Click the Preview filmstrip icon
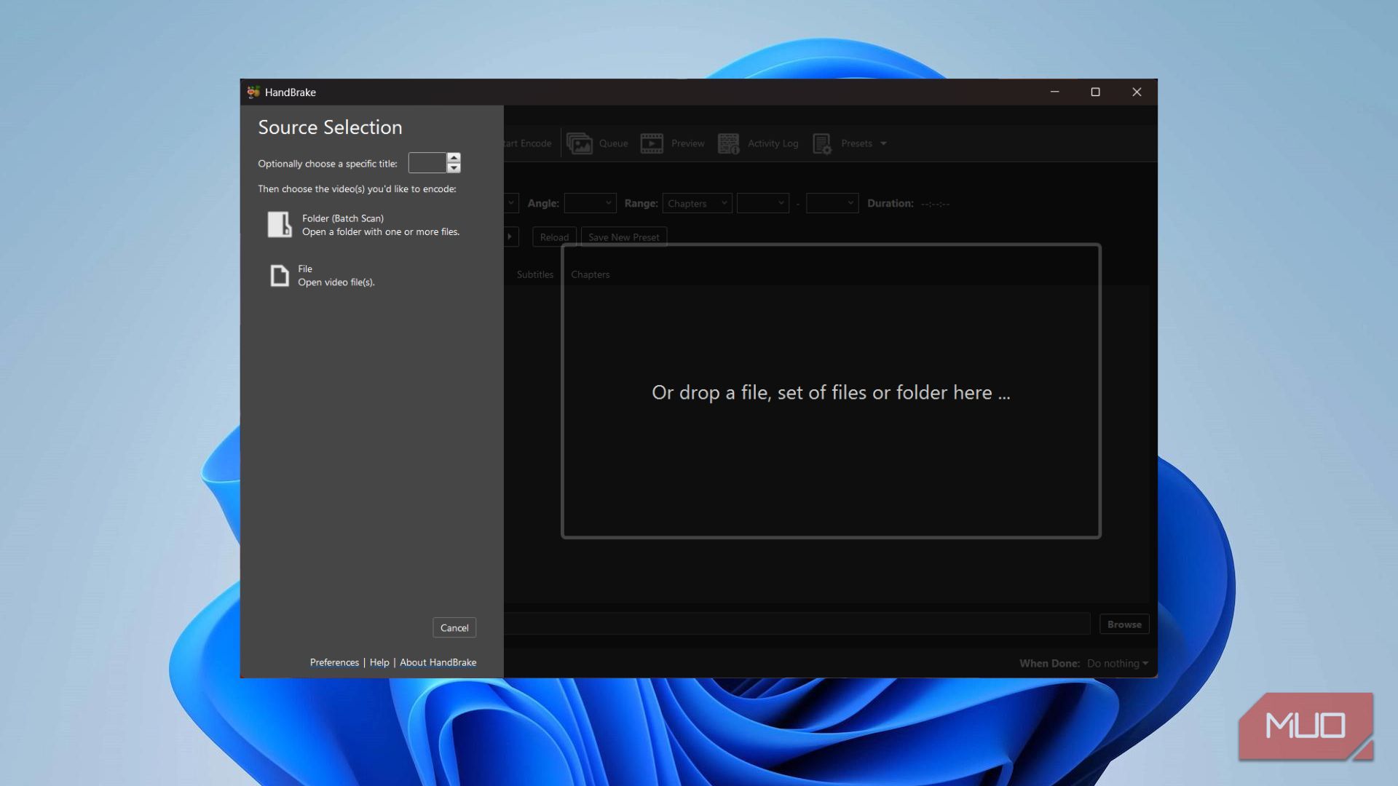Image resolution: width=1398 pixels, height=786 pixels. coord(652,143)
